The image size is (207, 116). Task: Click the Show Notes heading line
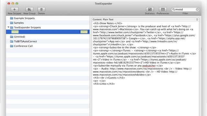point(108,23)
